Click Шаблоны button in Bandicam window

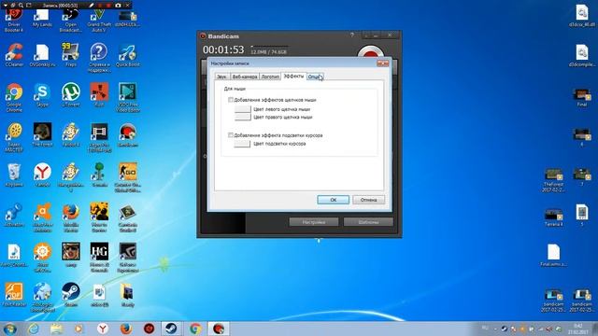point(368,222)
